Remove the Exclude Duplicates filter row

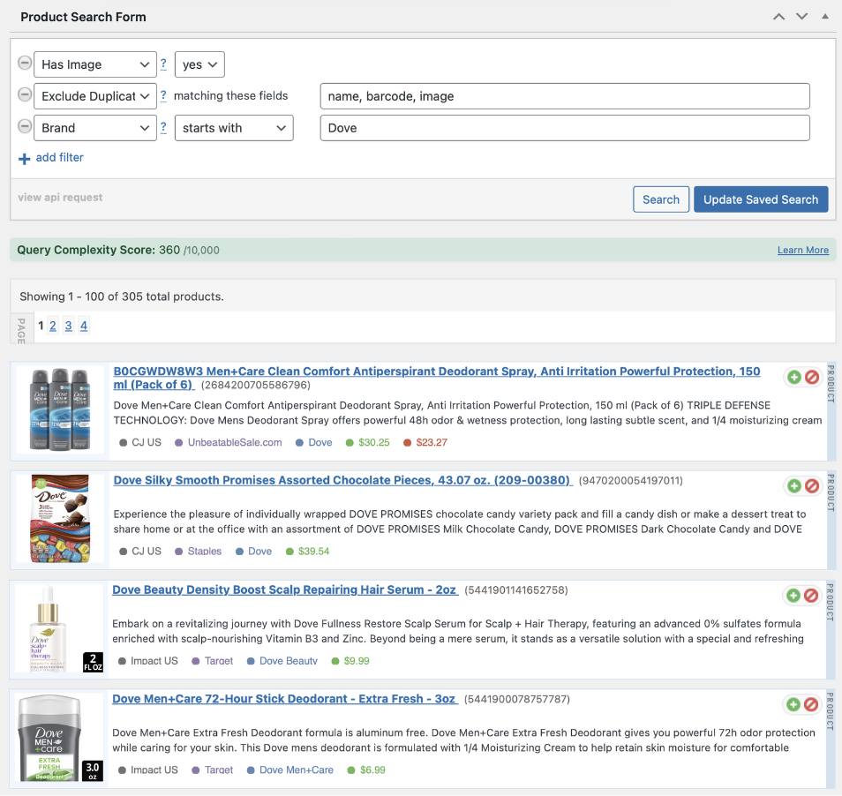[25, 95]
